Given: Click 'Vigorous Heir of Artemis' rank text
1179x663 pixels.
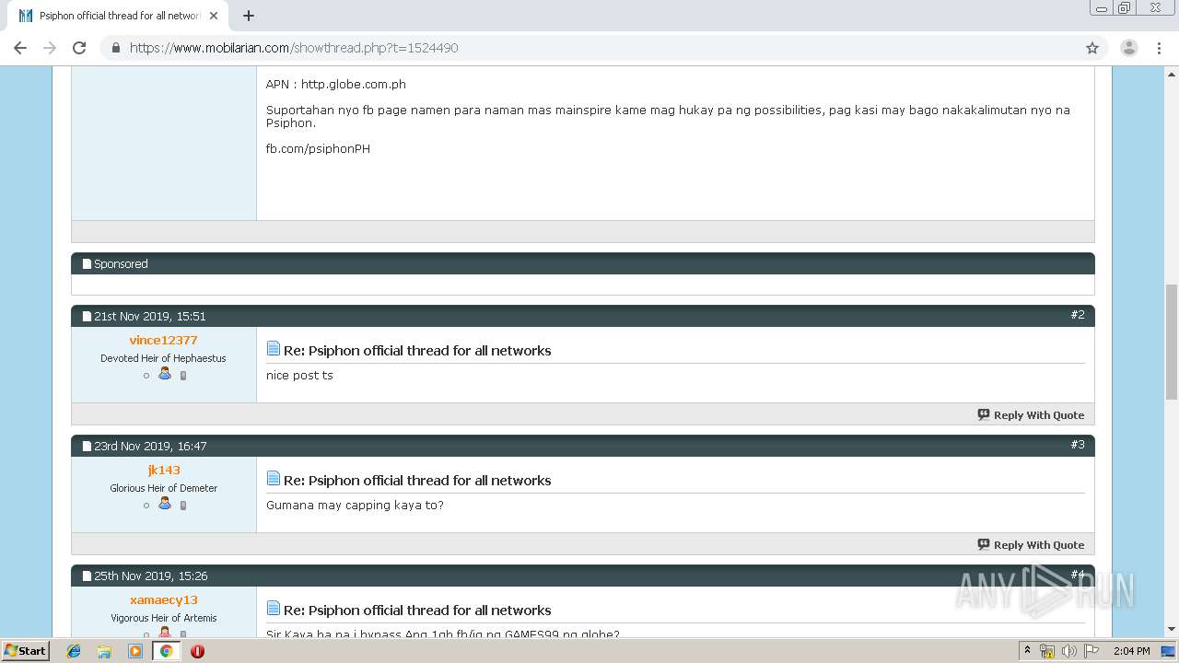Looking at the screenshot, I should pos(164,618).
